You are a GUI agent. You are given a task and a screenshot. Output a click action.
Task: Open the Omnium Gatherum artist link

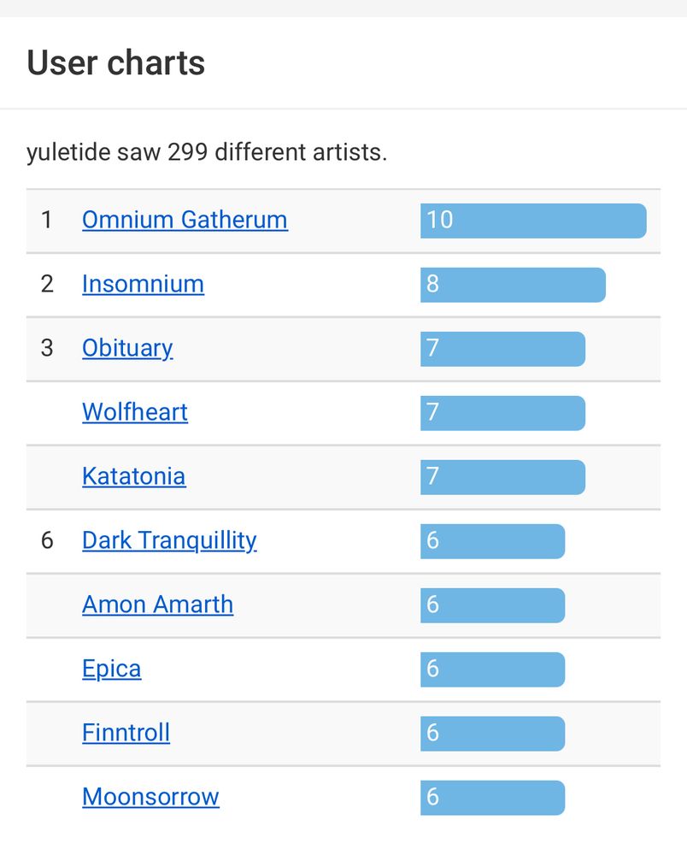(x=185, y=221)
